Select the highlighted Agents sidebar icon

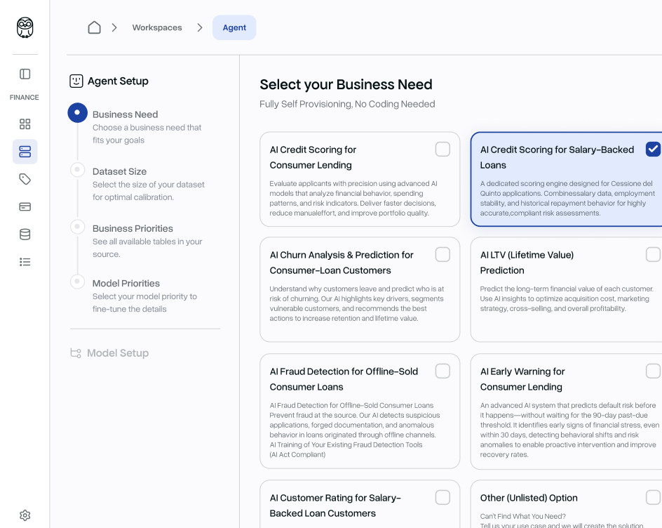click(x=25, y=151)
